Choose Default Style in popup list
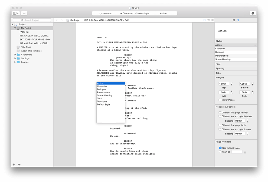Viewport: 268px width, 182px height. pos(111,105)
